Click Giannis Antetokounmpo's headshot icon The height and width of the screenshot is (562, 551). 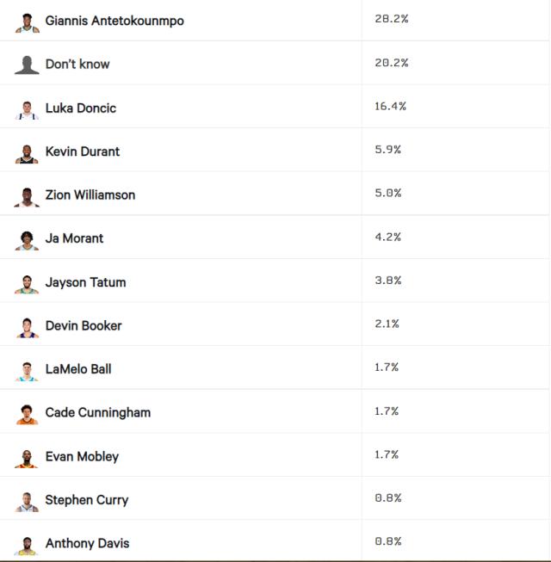pyautogui.click(x=27, y=22)
